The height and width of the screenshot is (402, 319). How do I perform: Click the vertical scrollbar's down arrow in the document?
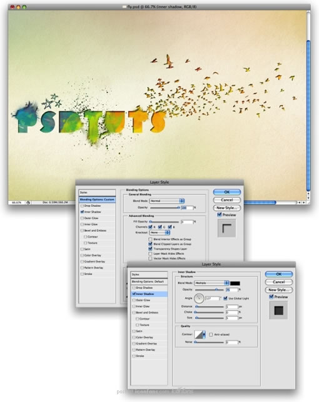click(308, 198)
